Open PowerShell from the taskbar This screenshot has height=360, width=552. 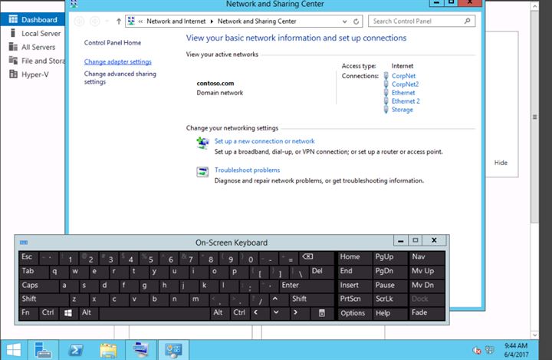[x=77, y=349]
